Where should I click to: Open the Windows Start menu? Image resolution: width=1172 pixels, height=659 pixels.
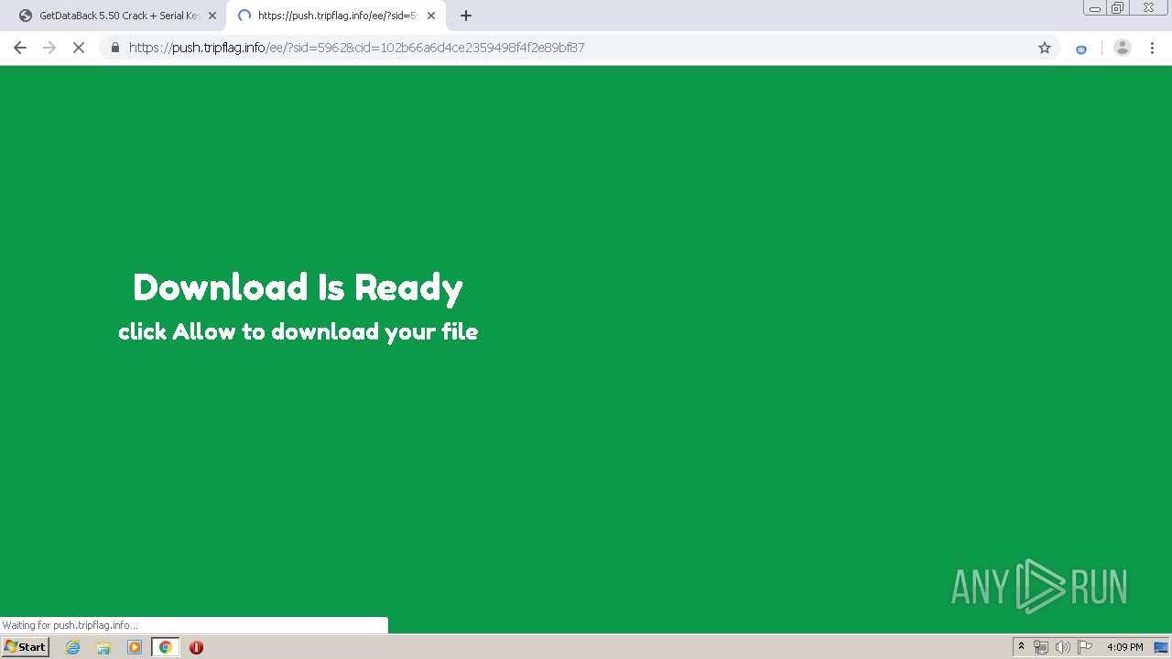pyautogui.click(x=25, y=647)
